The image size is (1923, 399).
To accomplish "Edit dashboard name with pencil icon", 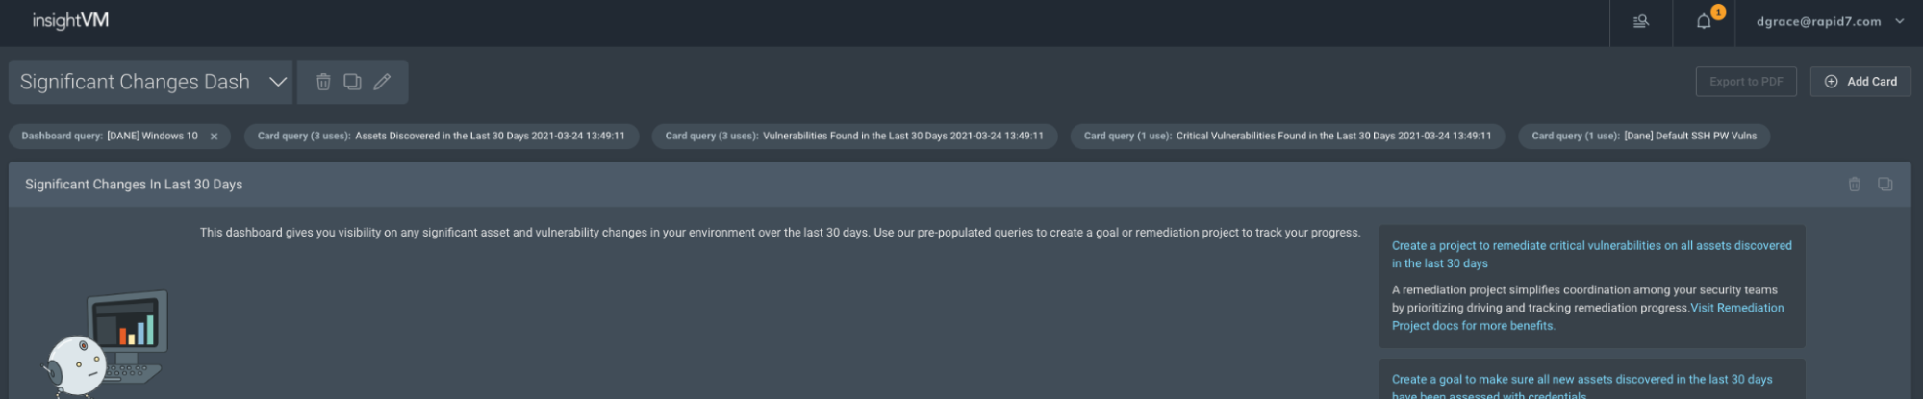I will tap(382, 82).
